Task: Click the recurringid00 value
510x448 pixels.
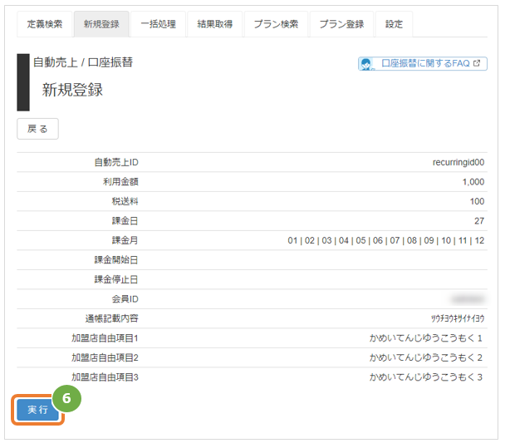Action: point(459,162)
